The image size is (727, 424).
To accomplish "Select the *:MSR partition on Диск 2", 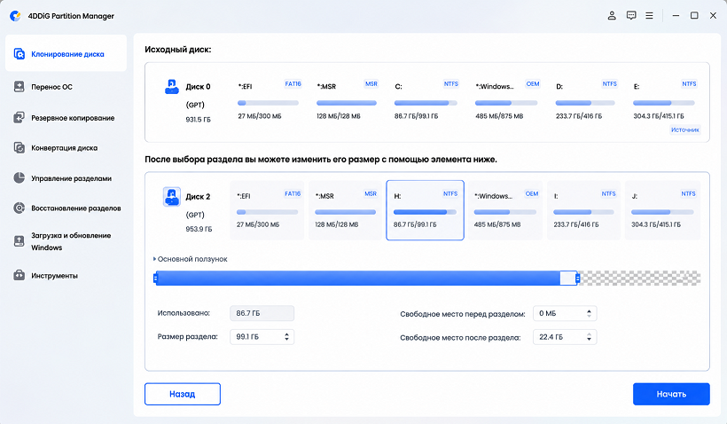I will [346, 210].
